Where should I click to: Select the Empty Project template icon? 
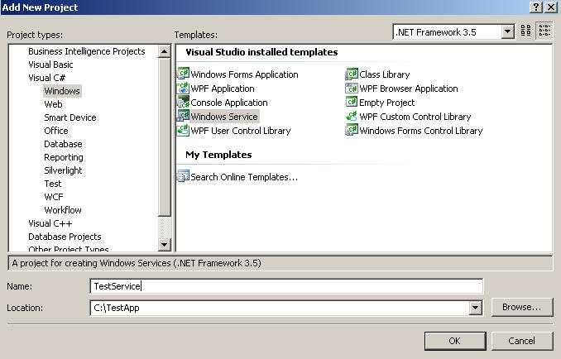click(x=352, y=102)
